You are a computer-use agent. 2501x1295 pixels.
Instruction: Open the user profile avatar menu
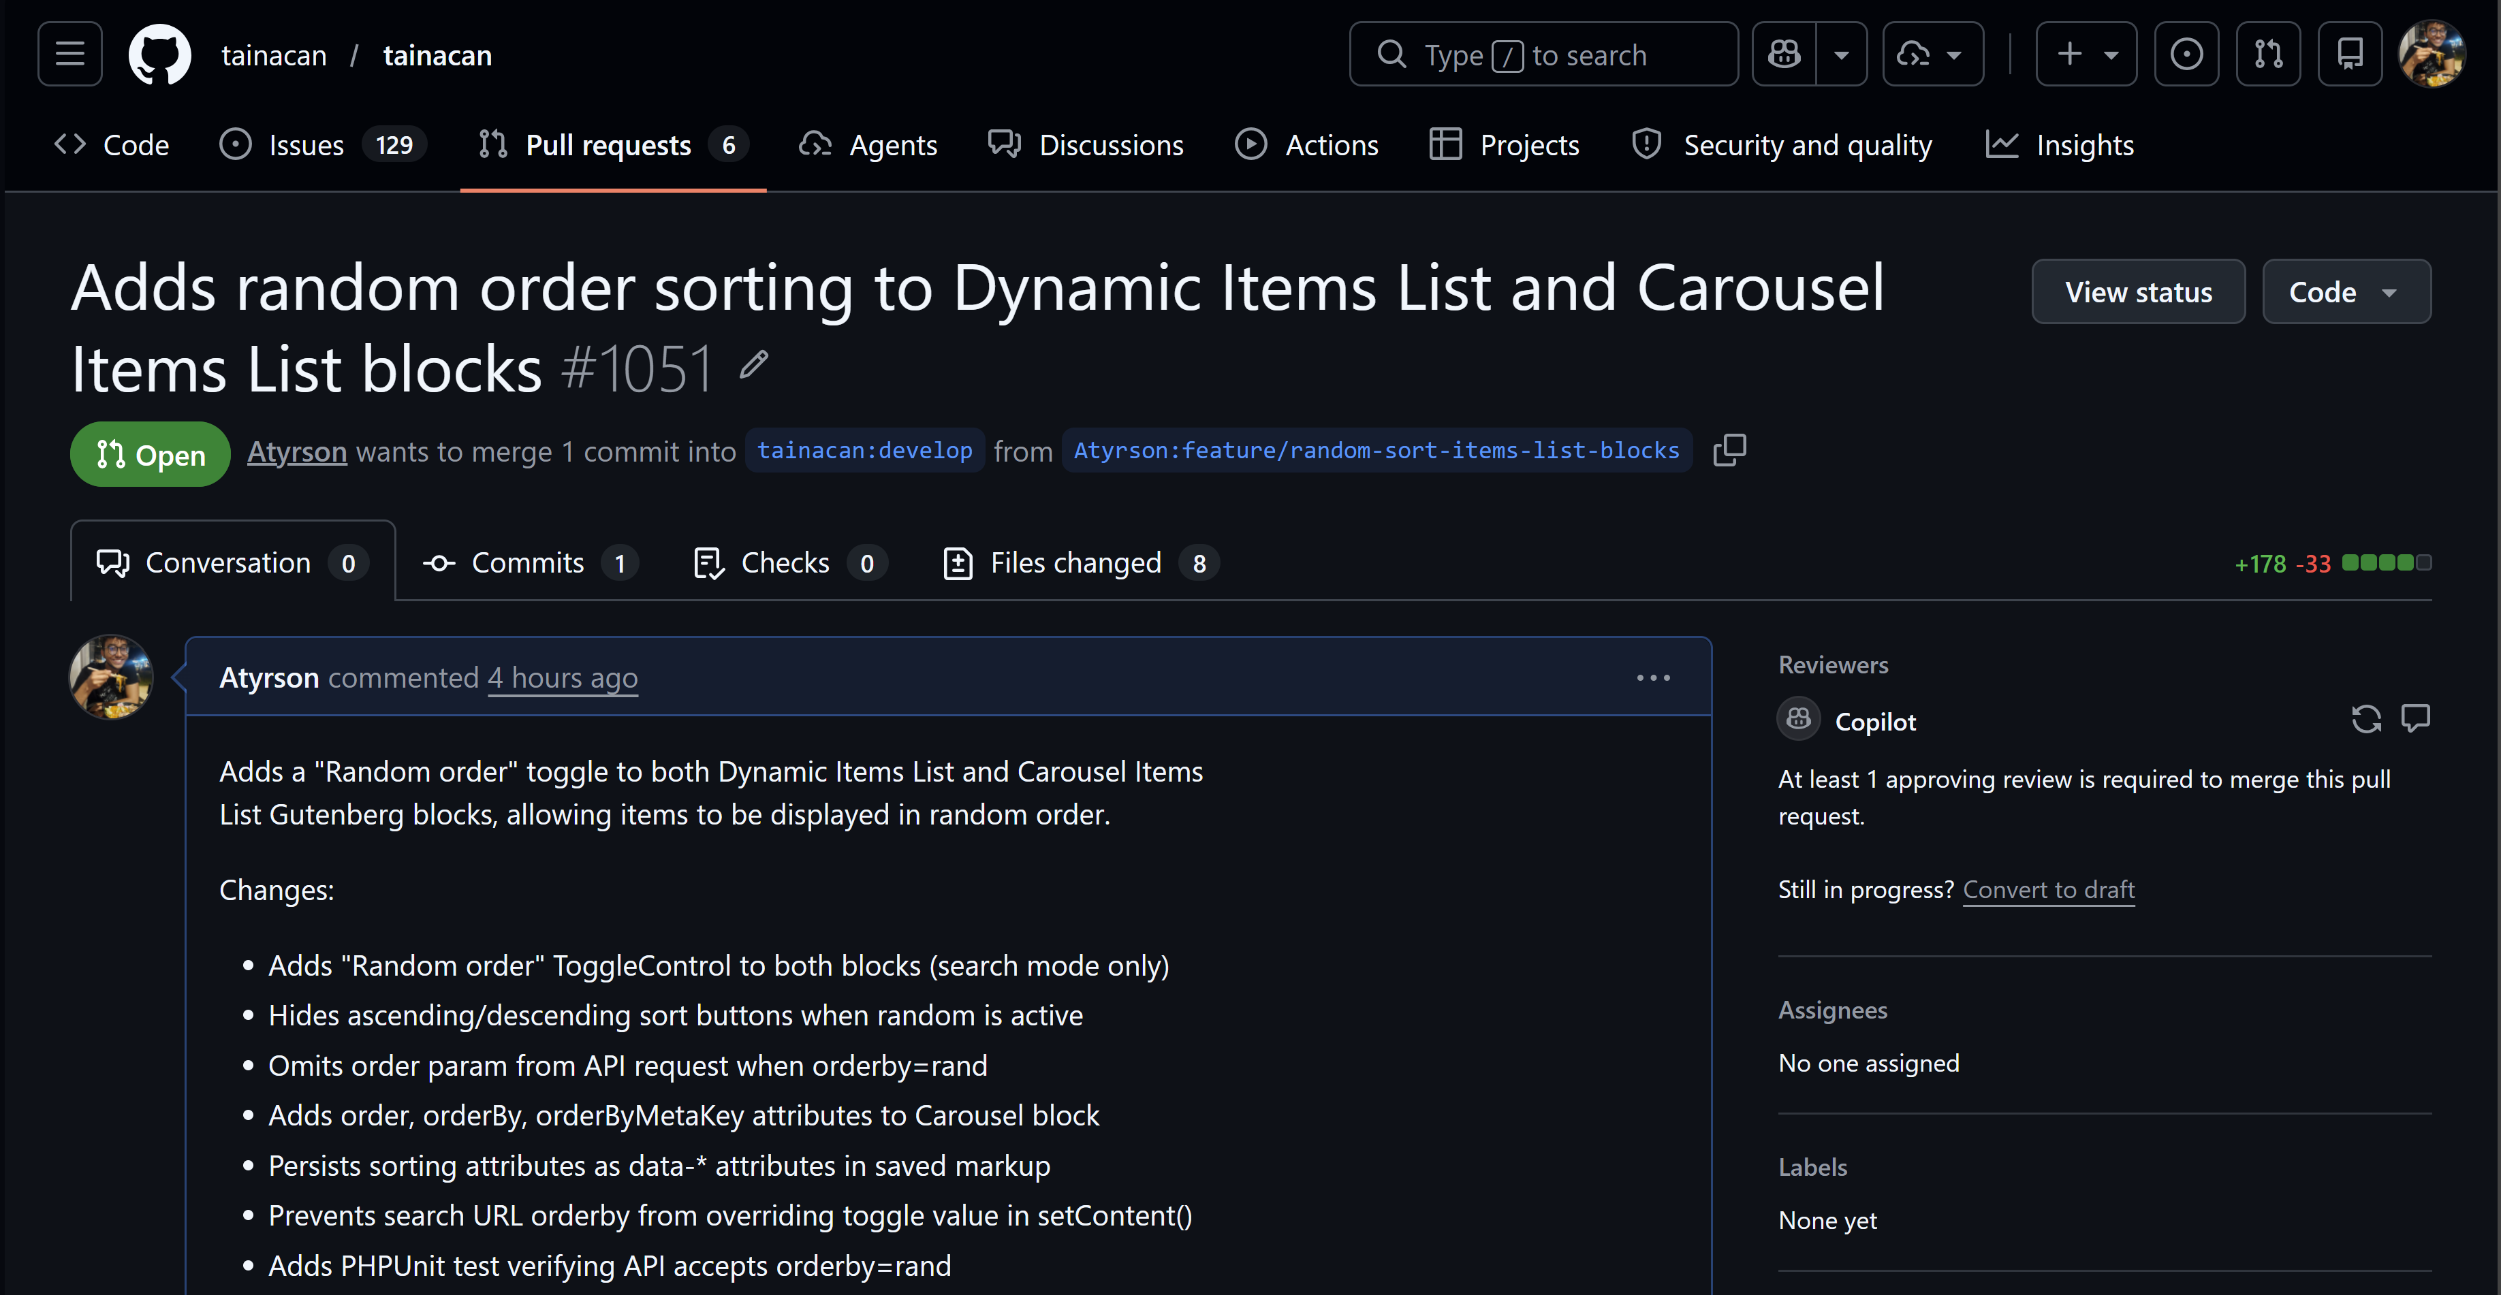[2431, 54]
